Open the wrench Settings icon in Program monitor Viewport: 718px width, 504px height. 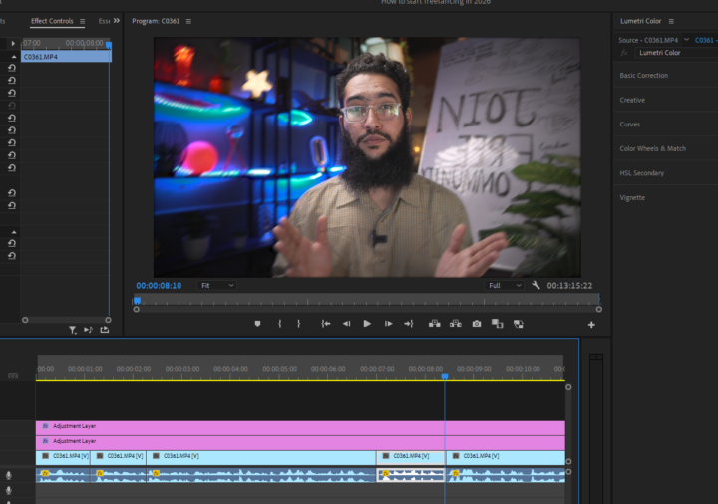[536, 285]
